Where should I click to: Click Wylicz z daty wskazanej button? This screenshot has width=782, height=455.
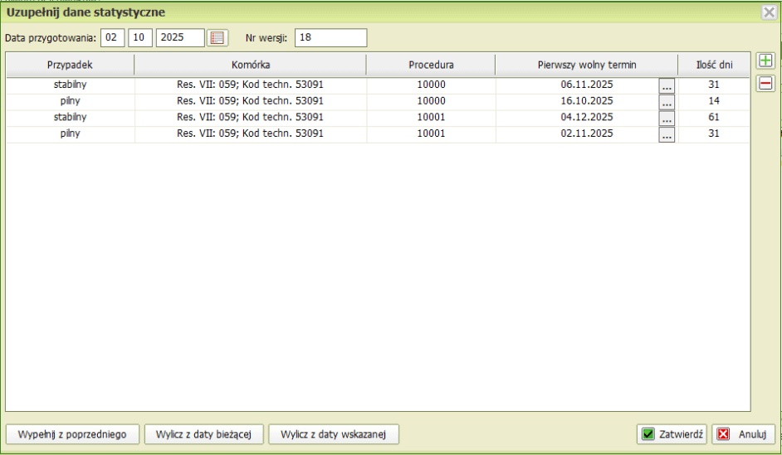tap(334, 434)
